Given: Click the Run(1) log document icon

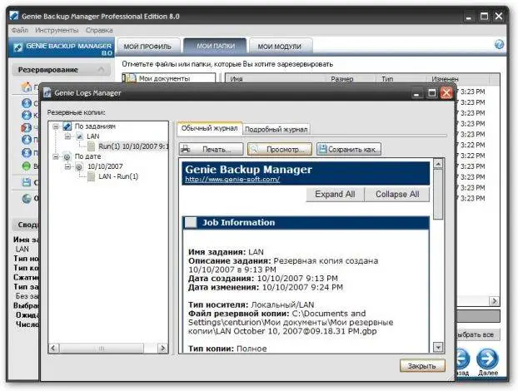Looking at the screenshot, I should tap(91, 146).
